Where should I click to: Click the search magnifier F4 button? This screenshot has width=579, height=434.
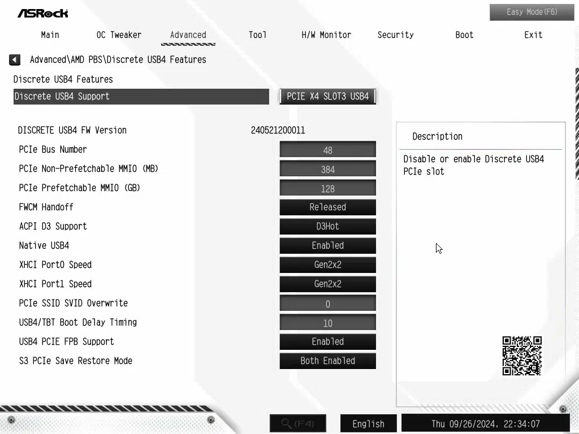[298, 423]
